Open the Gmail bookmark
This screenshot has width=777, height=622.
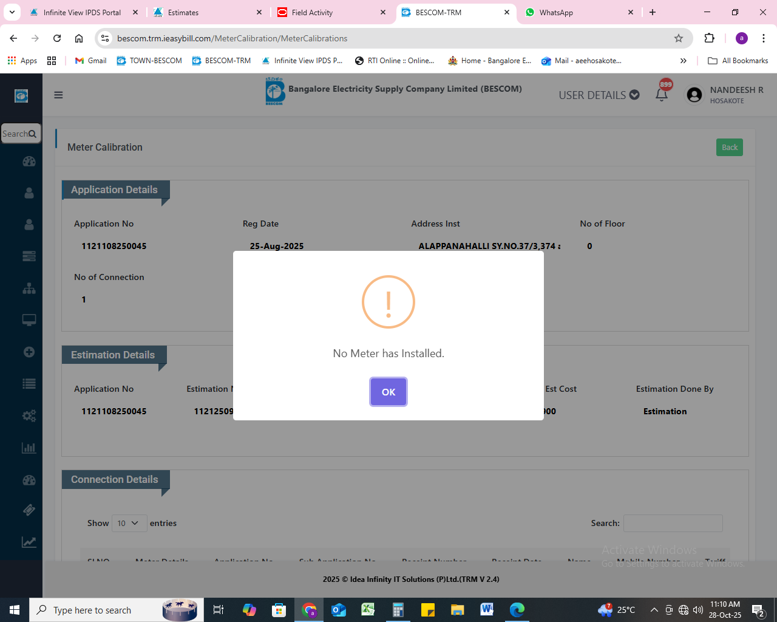click(90, 61)
